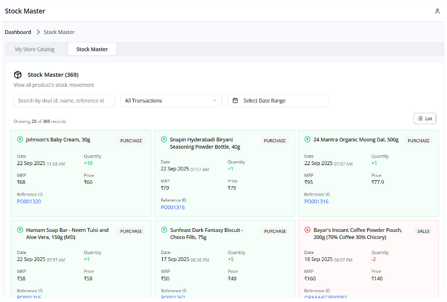
Task: Click the SALES badge on Bayar's Coffee
Action: (423, 231)
